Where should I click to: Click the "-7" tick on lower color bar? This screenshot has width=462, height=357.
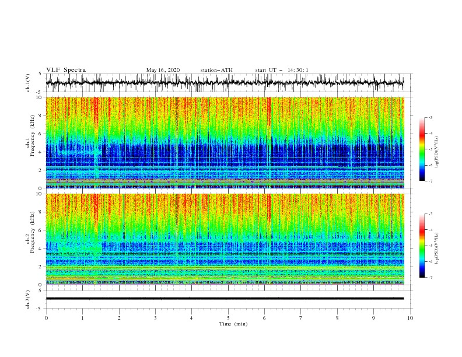click(430, 278)
